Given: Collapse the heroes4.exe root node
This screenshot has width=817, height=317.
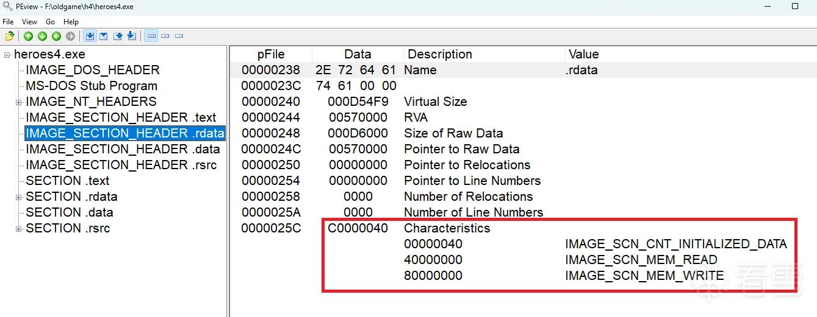Looking at the screenshot, I should click(7, 55).
